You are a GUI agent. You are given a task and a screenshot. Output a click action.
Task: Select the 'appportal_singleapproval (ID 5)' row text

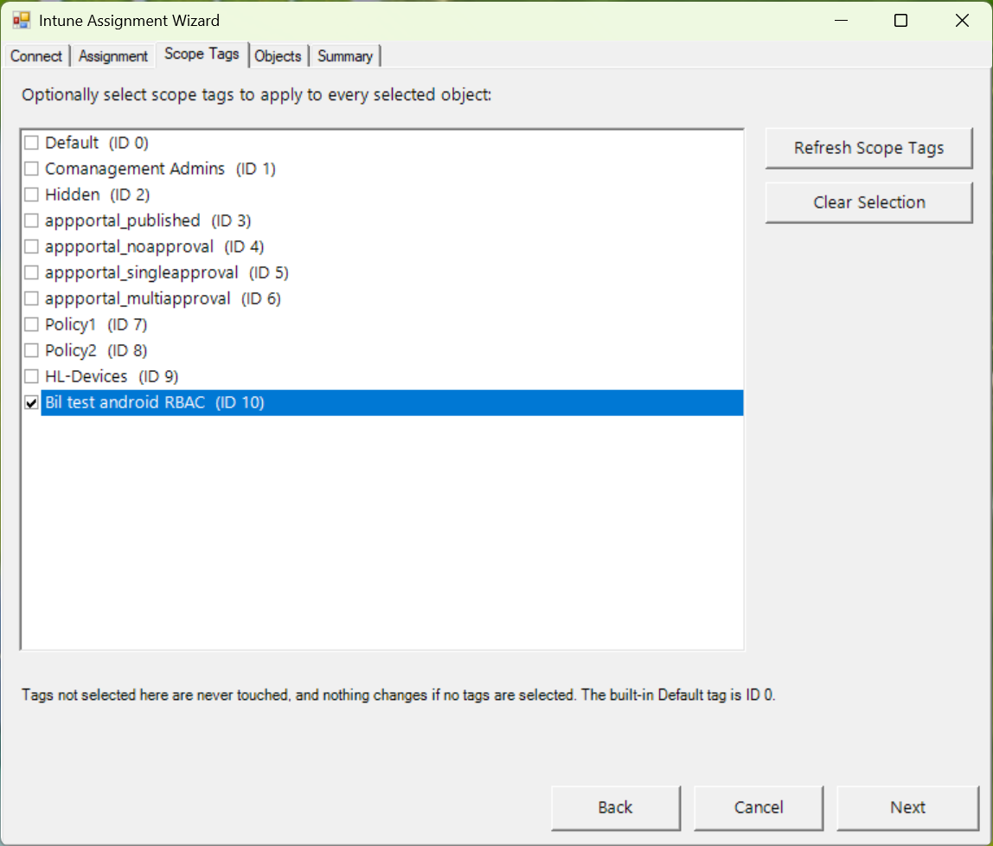pyautogui.click(x=167, y=272)
